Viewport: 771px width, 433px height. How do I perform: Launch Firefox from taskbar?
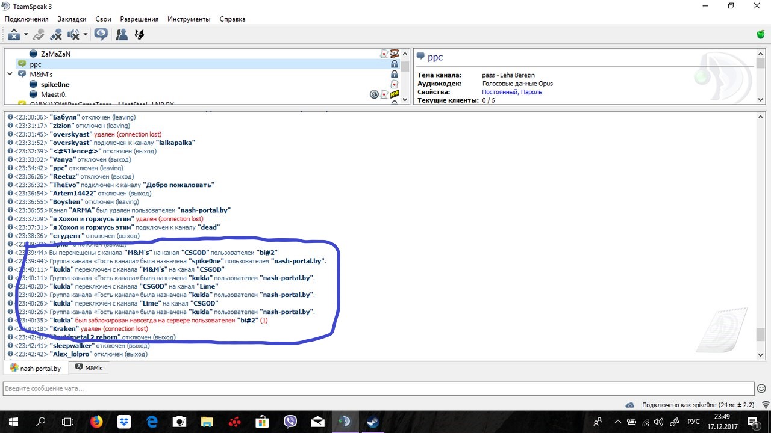pos(96,422)
